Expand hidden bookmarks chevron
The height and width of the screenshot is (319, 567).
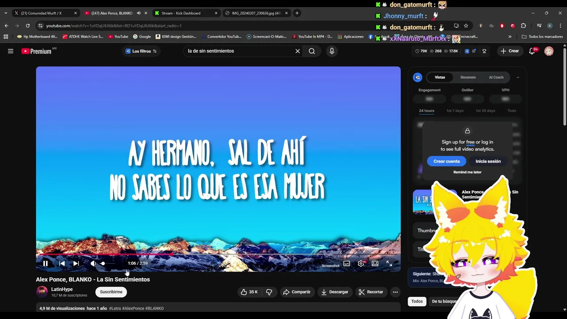point(510,37)
